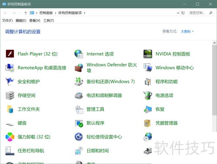Viewport: 217px width, 164px height.
Task: Open the NVIDIA 控制面板 icon
Action: [x=148, y=54]
